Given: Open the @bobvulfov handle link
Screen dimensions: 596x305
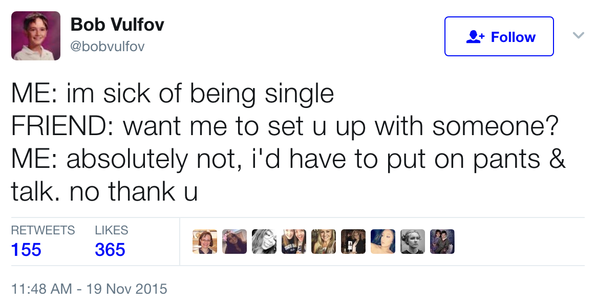Looking at the screenshot, I should click(108, 47).
